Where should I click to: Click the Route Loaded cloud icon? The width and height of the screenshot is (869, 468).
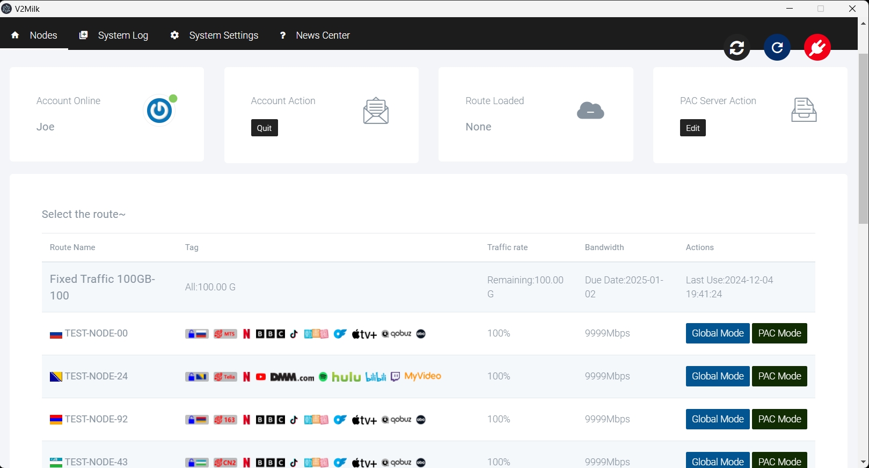590,111
